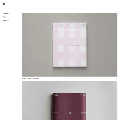Image resolution: width=120 pixels, height=120 pixels.
Task: Click the arrow beside Shop
Action: click(7, 17)
